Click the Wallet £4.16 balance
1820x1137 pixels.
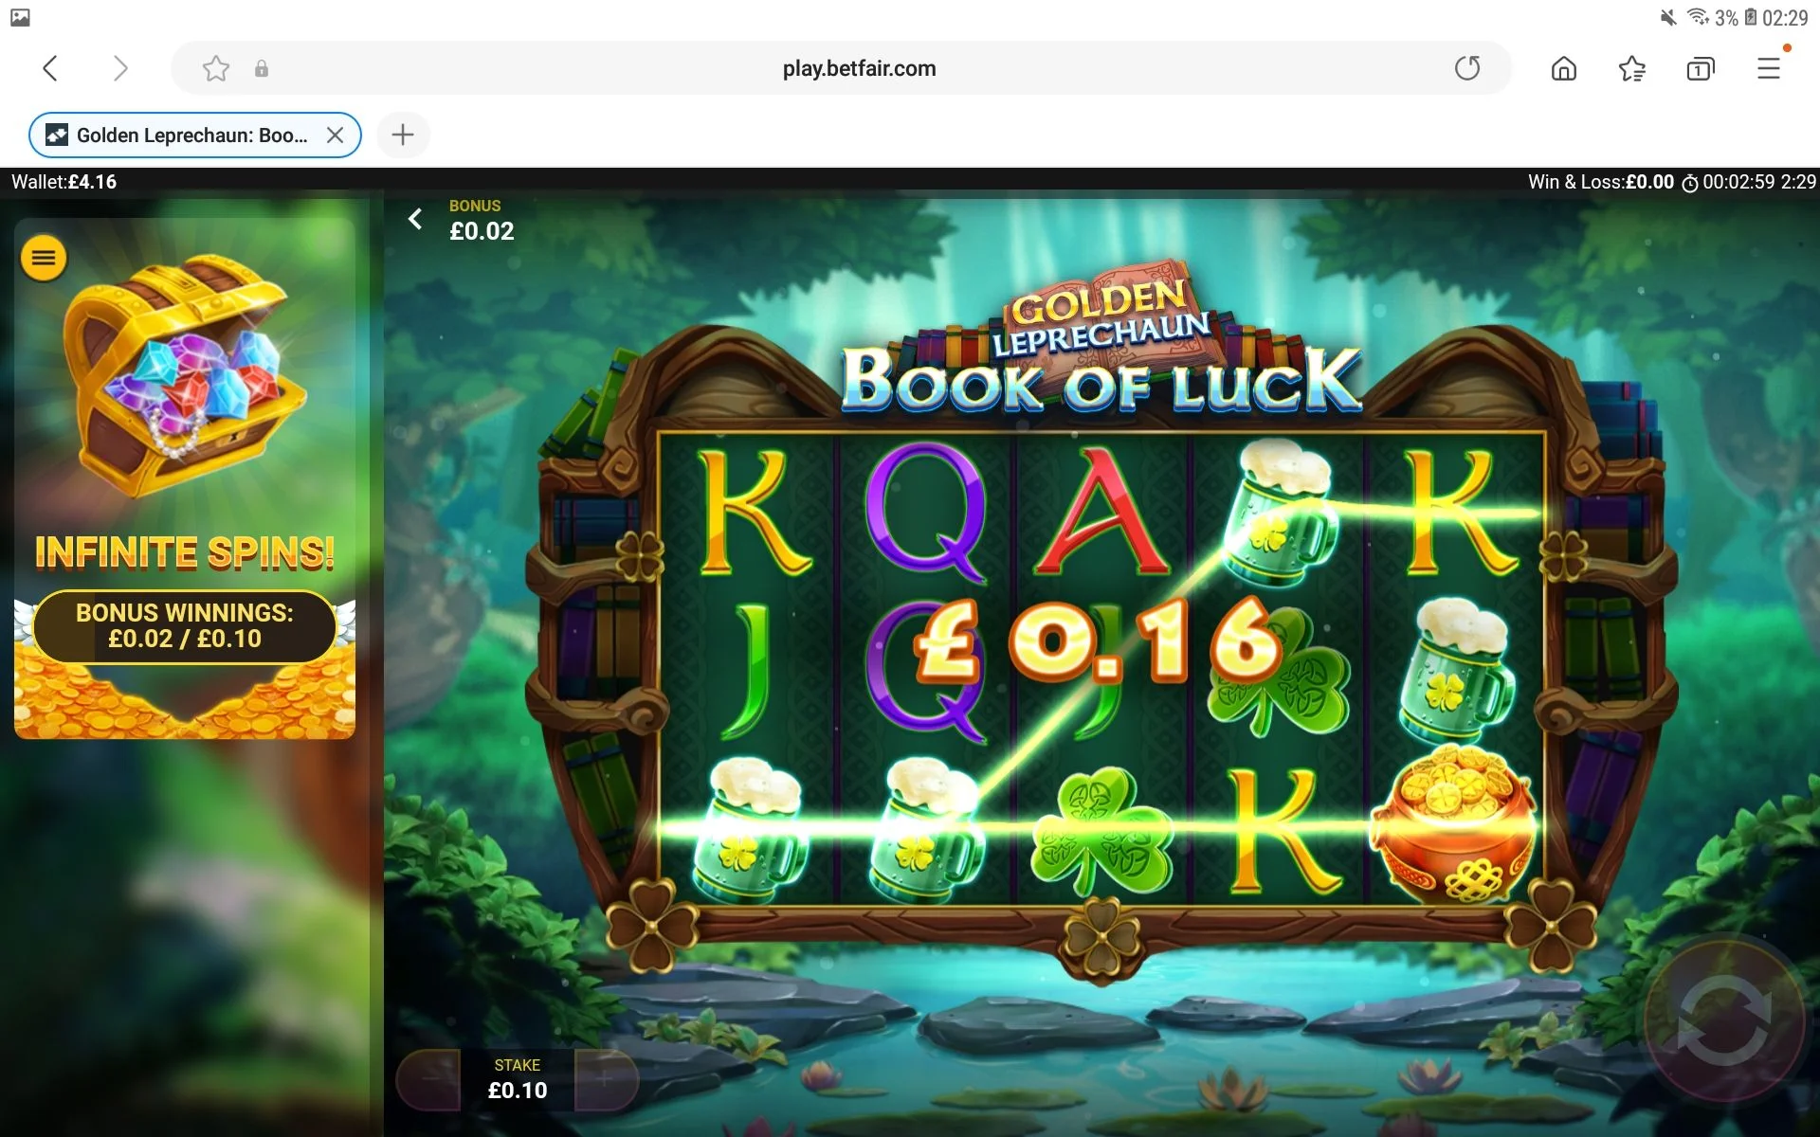[64, 182]
